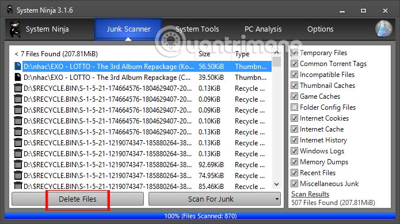Select the EXO LOTTO row sized 56.50KiB
This screenshot has width=400, height=224.
[143, 67]
